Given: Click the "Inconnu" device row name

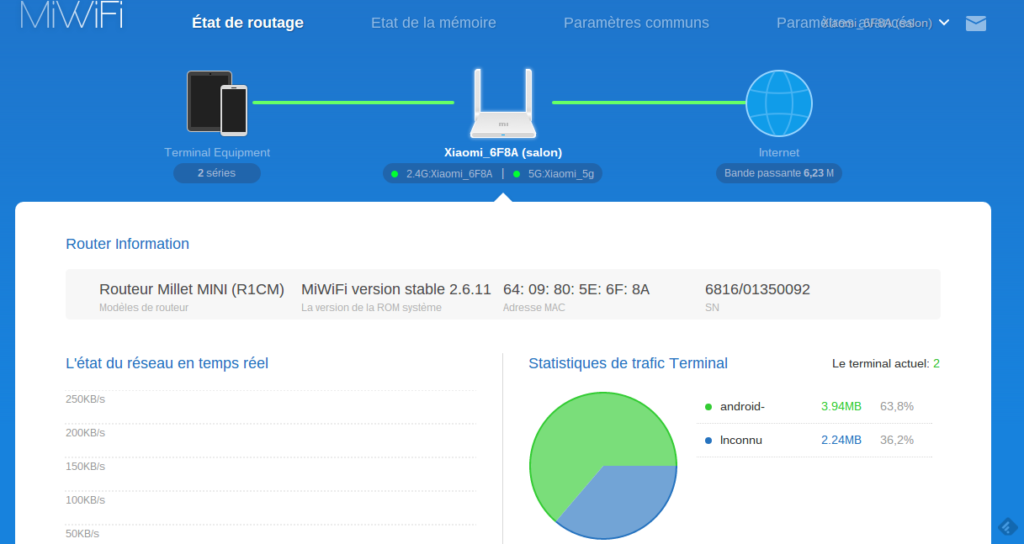Looking at the screenshot, I should click(x=741, y=440).
